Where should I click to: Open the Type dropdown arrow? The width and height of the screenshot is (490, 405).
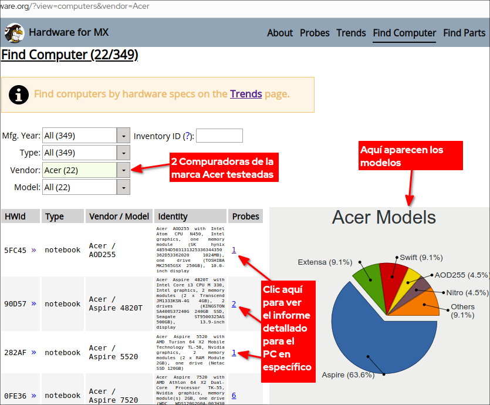click(x=123, y=153)
